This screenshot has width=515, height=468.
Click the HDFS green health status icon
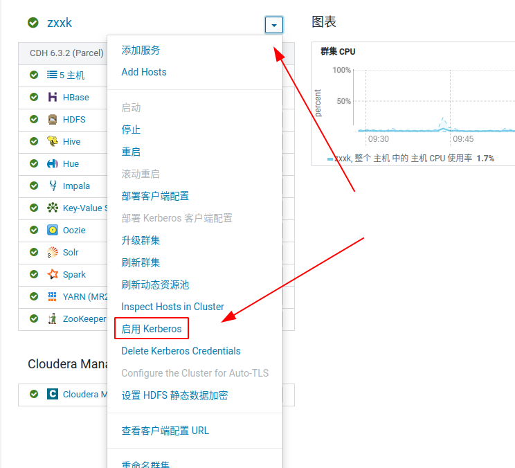[34, 119]
